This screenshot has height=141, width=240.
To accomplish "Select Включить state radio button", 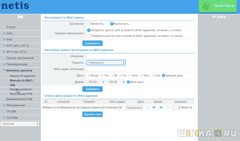I will coord(89,24).
